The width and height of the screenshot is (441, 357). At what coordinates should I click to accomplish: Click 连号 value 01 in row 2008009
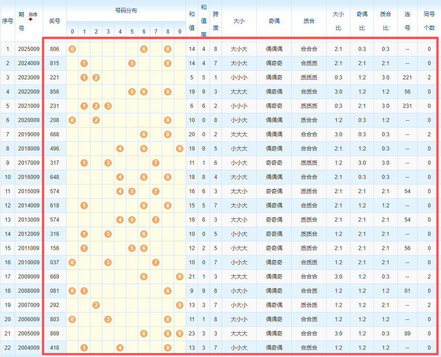(407, 291)
